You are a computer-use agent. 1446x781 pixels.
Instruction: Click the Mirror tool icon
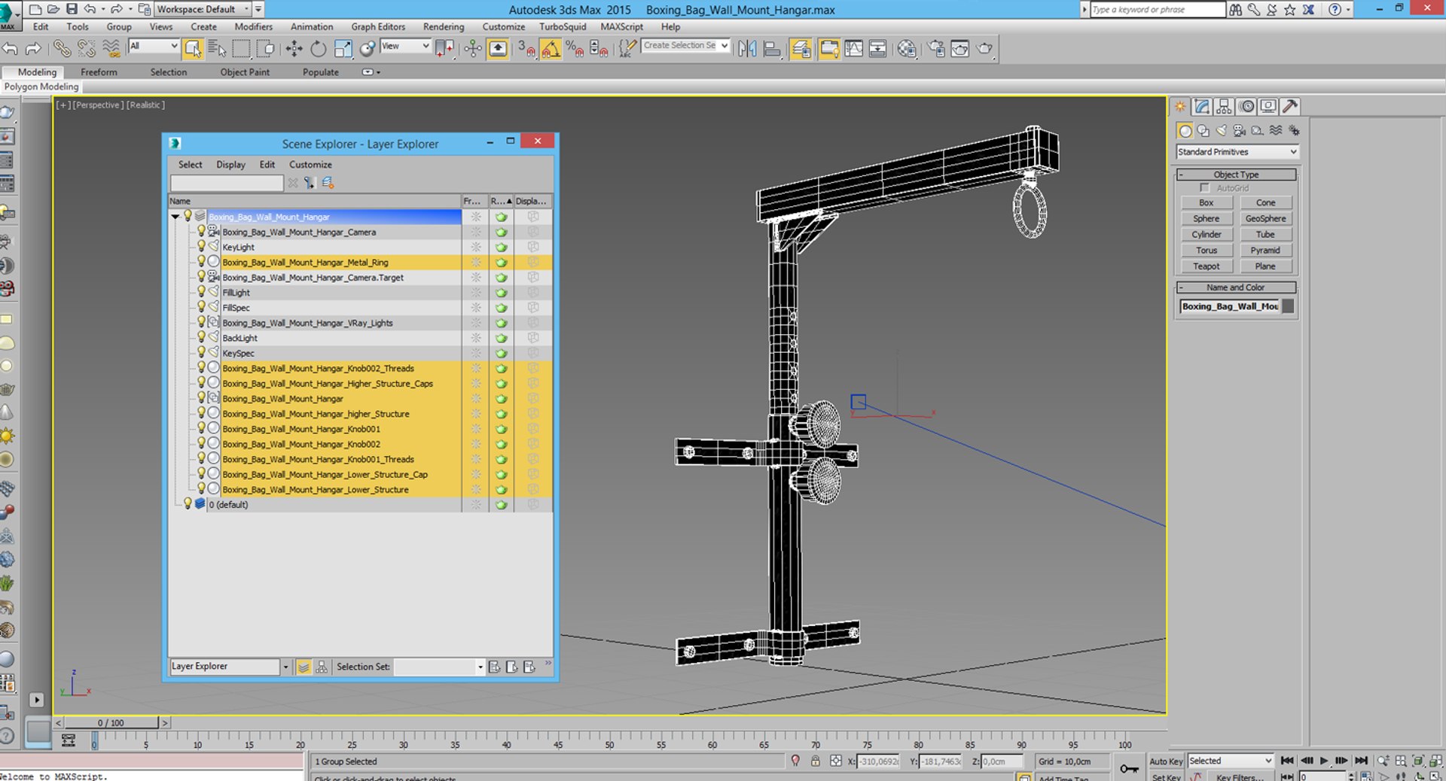(x=747, y=49)
